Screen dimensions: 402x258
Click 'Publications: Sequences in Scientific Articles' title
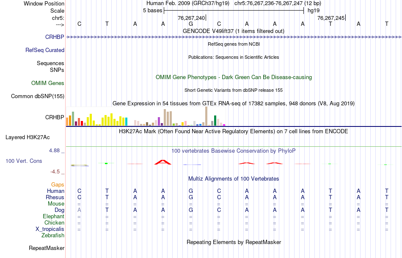point(234,57)
